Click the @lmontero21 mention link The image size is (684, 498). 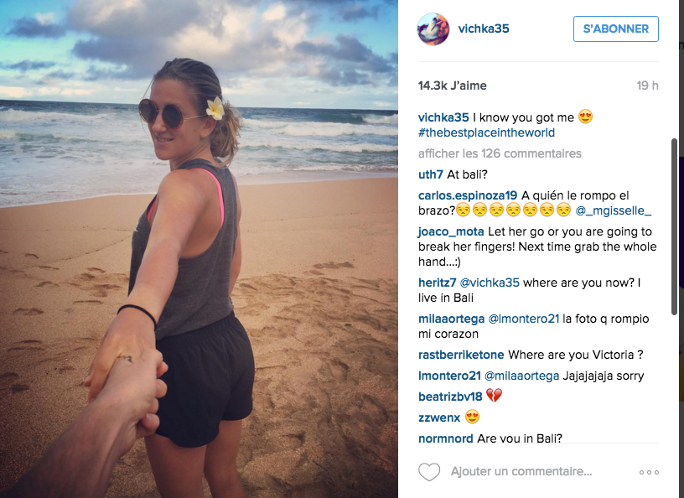523,319
